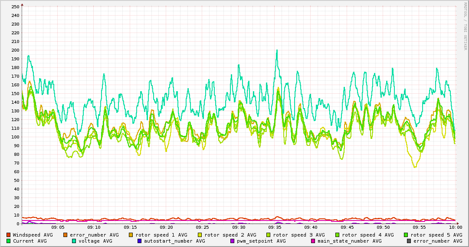
Task: Click the rotor speed 3 legend swatch
Action: (x=269, y=235)
